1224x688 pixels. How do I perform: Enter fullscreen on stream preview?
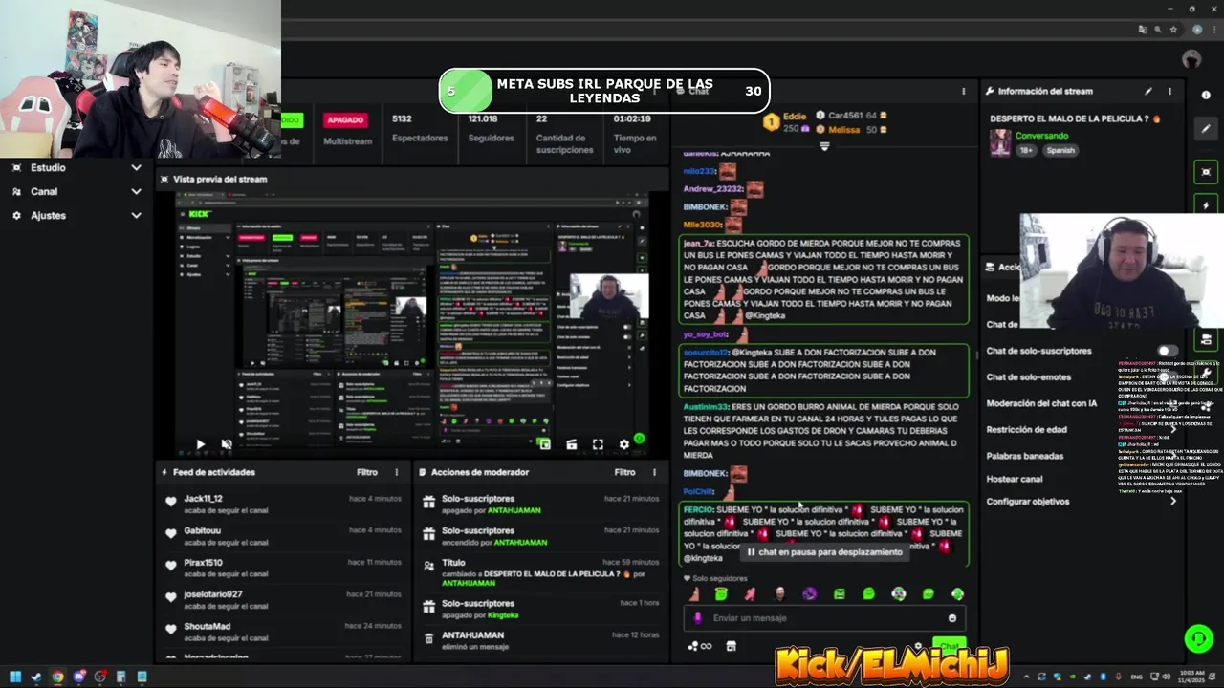(598, 444)
